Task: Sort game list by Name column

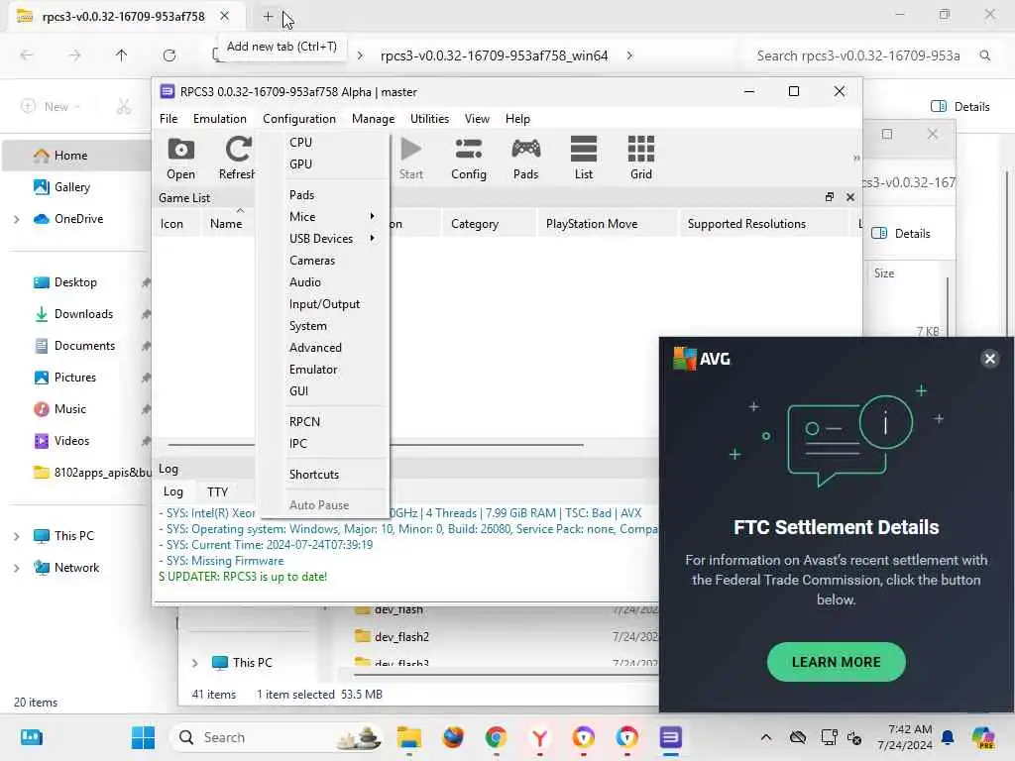Action: click(x=226, y=224)
